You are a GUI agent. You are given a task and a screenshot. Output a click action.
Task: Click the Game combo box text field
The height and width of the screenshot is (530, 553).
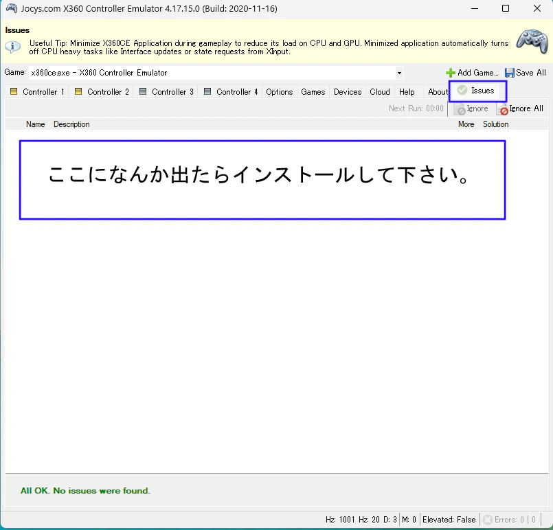[x=212, y=73]
